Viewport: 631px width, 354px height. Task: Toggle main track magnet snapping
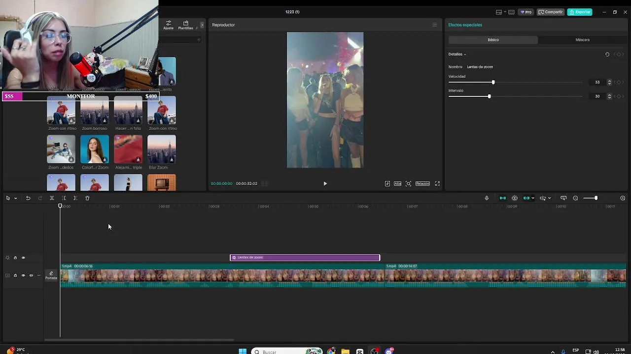coord(503,198)
